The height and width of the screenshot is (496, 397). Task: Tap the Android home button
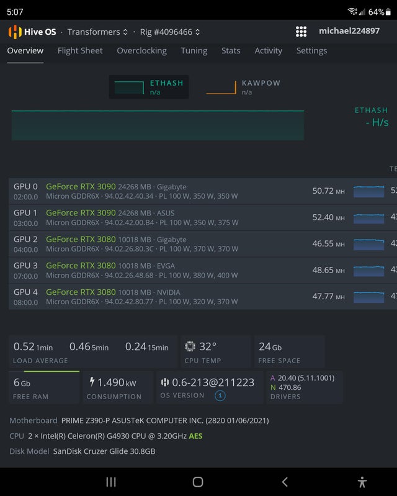pyautogui.click(x=198, y=482)
